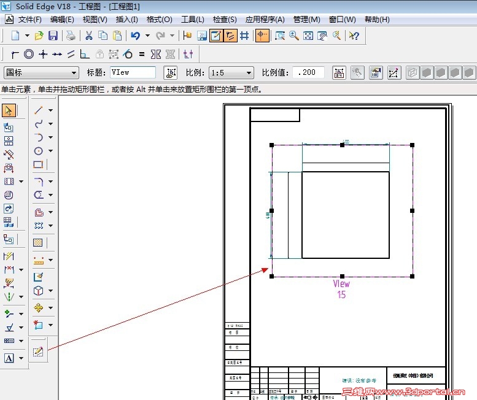477x400 pixels.
Task: Click the 比例值 .200 input field
Action: coord(308,72)
